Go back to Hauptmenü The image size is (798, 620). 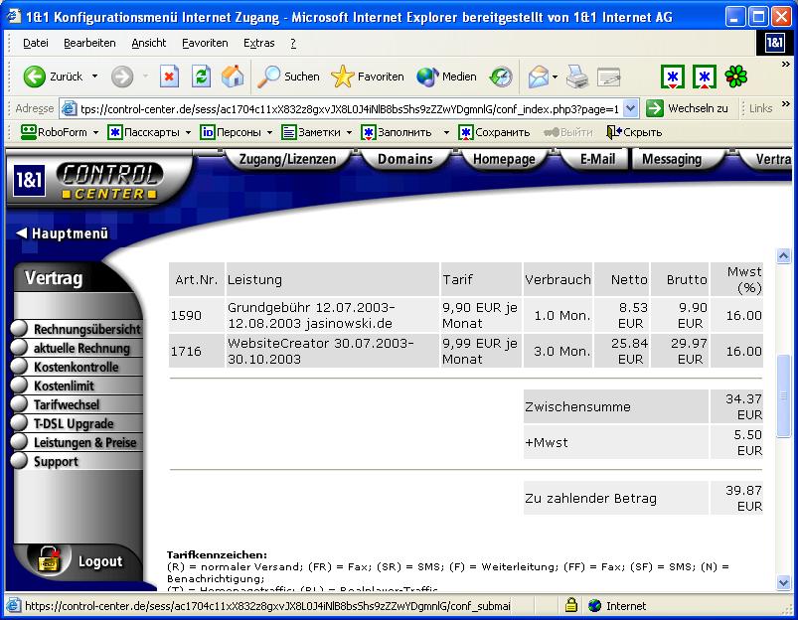(x=62, y=233)
